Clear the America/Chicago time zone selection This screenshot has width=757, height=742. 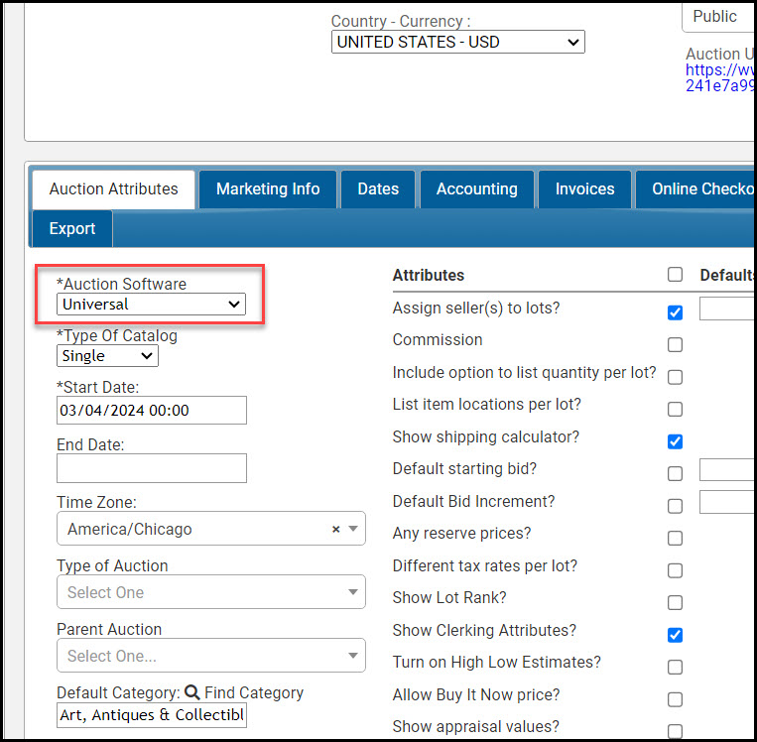click(335, 530)
